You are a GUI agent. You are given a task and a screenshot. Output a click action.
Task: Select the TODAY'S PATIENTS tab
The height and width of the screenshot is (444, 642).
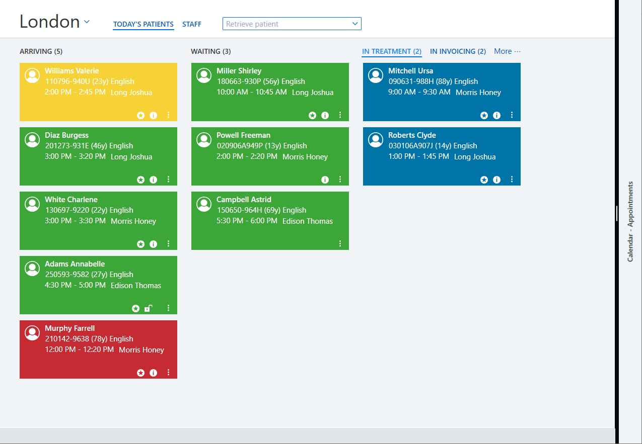144,24
